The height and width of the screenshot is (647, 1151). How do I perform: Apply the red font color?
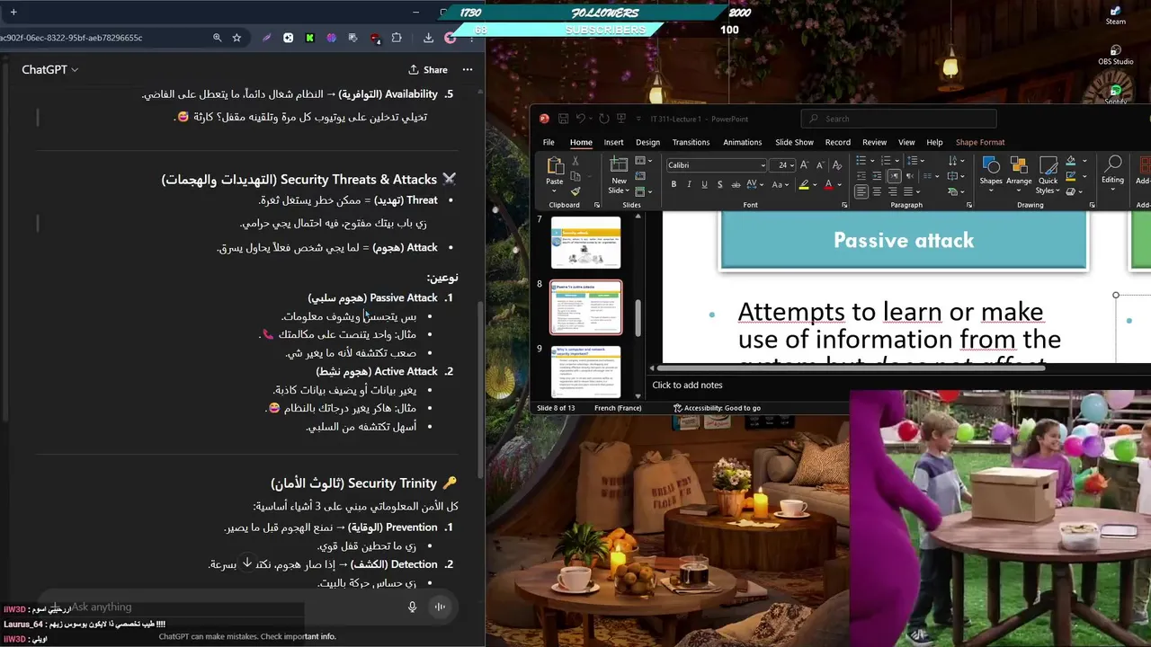coord(828,185)
